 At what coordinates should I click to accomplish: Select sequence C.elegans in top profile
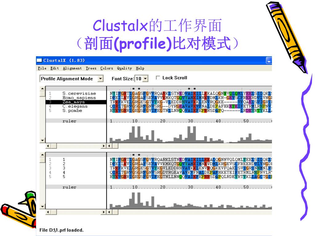point(75,106)
